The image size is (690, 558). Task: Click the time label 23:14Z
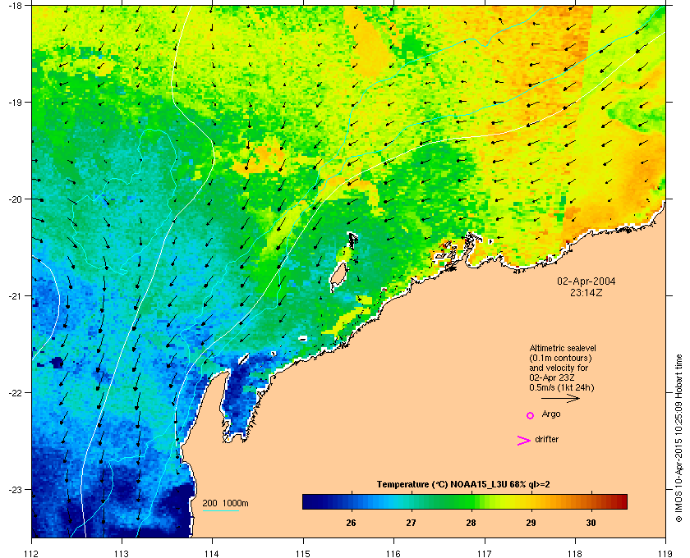click(586, 292)
